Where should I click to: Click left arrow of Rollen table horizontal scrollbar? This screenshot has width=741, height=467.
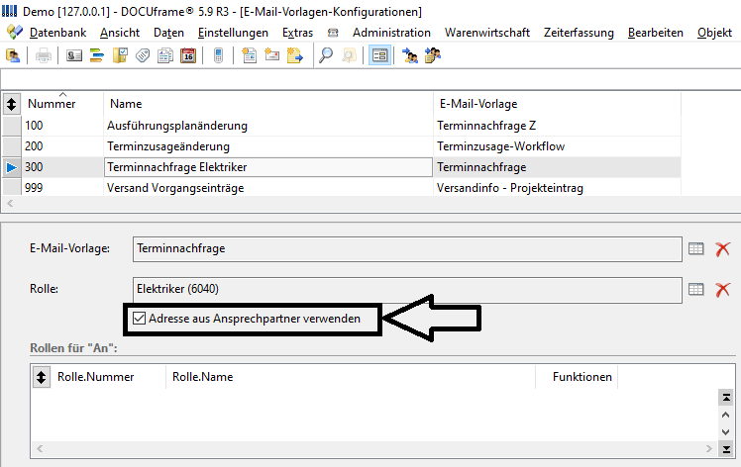40,448
